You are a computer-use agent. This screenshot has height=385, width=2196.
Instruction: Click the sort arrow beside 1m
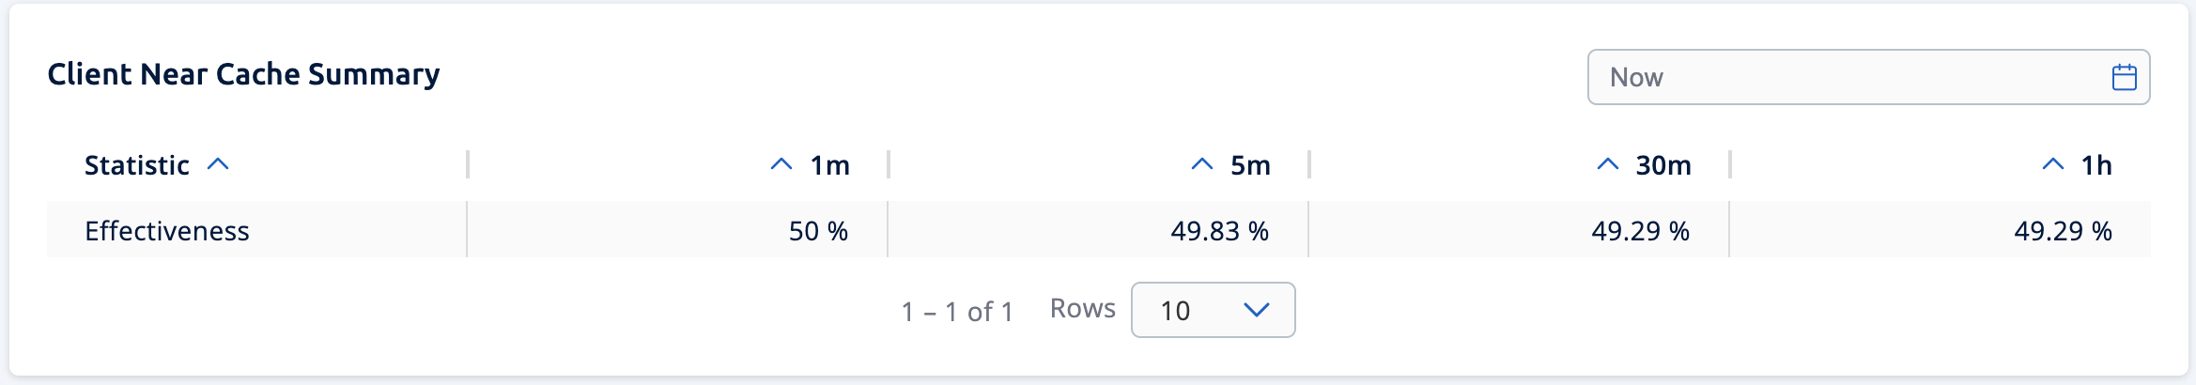pos(781,164)
